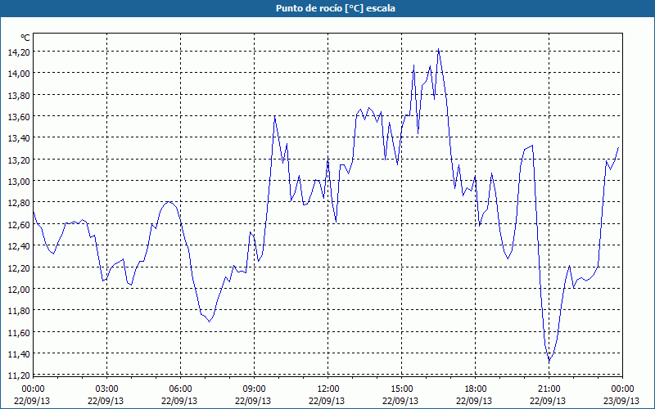Pick the 15:00 time label
Image resolution: width=655 pixels, height=409 pixels.
[x=401, y=389]
